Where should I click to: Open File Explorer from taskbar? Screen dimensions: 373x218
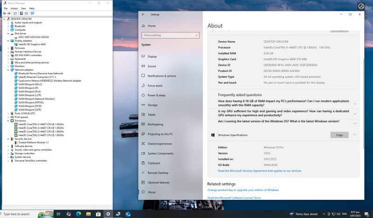(89, 214)
